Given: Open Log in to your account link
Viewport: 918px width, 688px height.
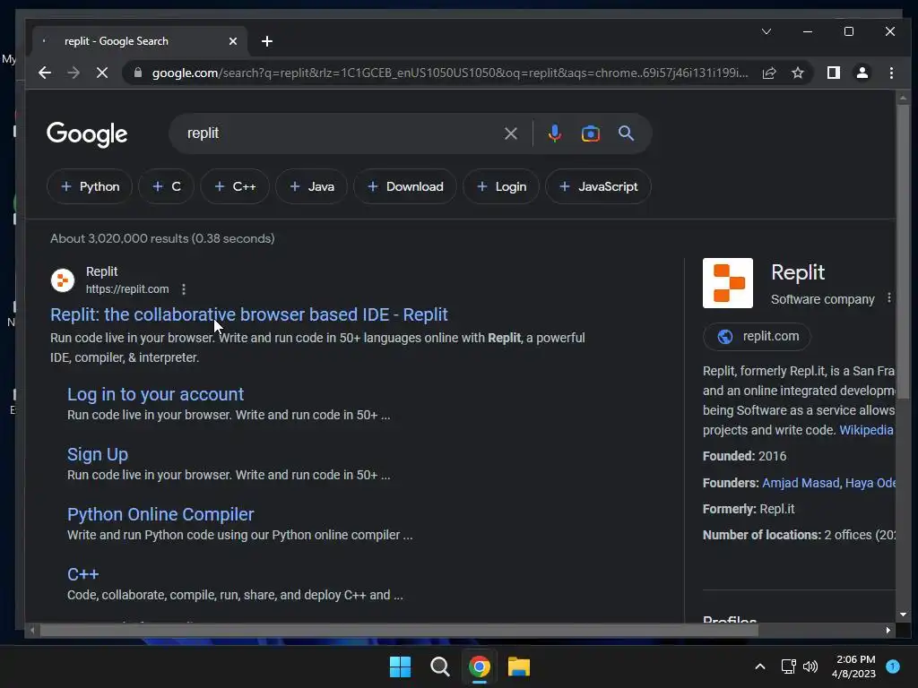Looking at the screenshot, I should [x=156, y=394].
